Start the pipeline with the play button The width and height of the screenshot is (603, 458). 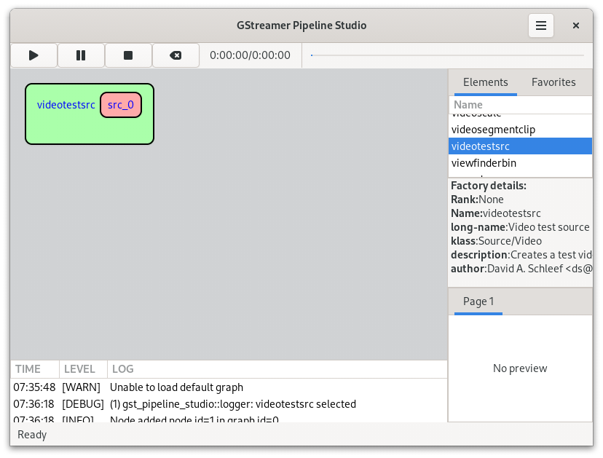click(x=33, y=55)
